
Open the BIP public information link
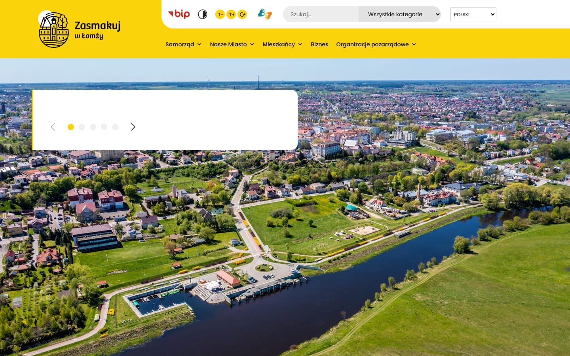coord(179,14)
